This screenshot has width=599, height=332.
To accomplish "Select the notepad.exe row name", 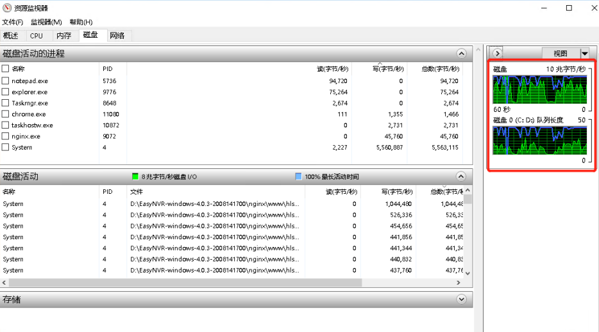I will click(30, 81).
